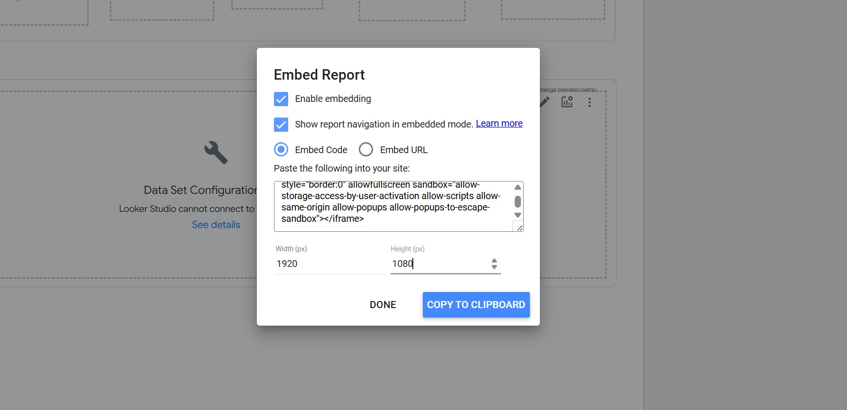The height and width of the screenshot is (410, 847).
Task: Click COPY TO CLIPBOARD button
Action: (x=476, y=305)
